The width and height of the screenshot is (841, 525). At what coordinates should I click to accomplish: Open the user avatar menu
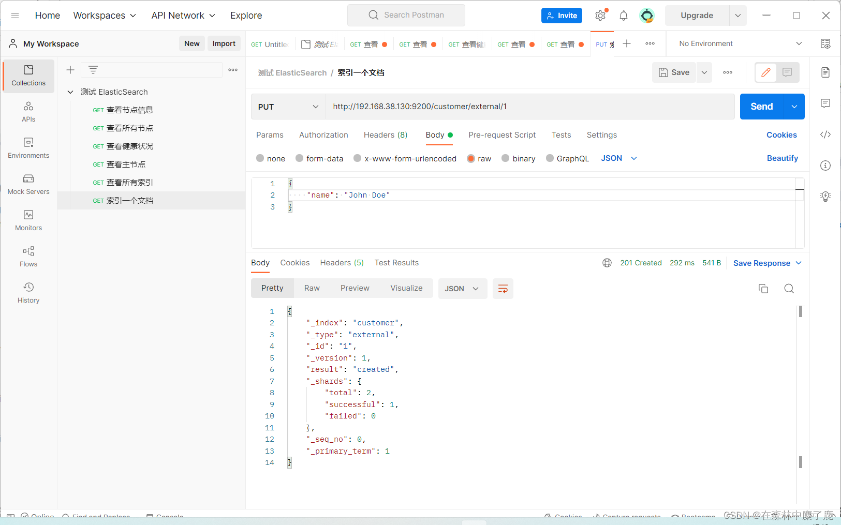coord(647,16)
